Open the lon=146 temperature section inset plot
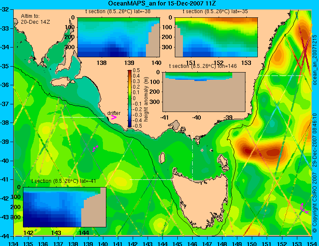Image resolution: width=319 pixels, height=246 pixels. click(204, 92)
